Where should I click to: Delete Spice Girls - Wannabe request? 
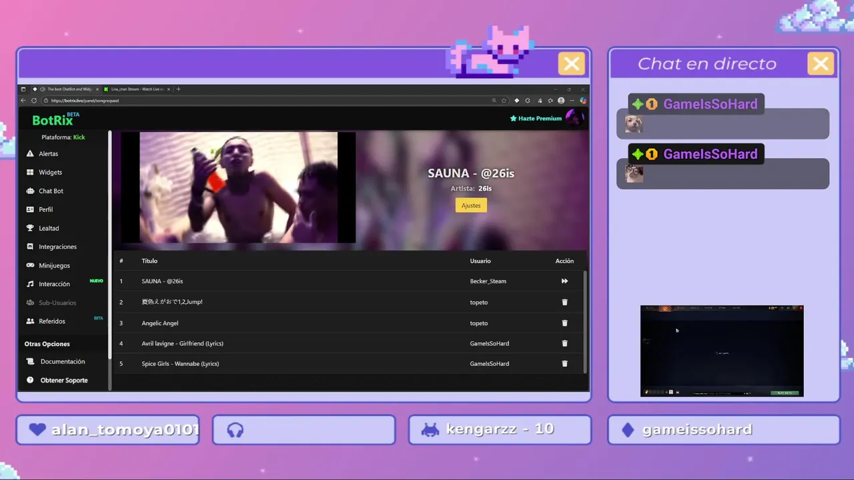(564, 364)
